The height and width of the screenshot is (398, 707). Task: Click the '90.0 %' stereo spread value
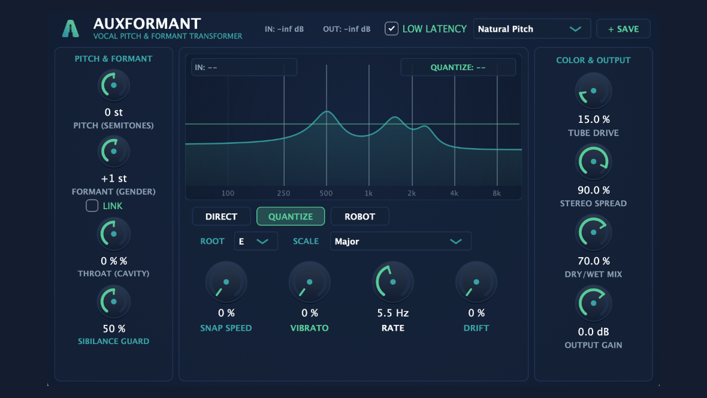click(593, 191)
